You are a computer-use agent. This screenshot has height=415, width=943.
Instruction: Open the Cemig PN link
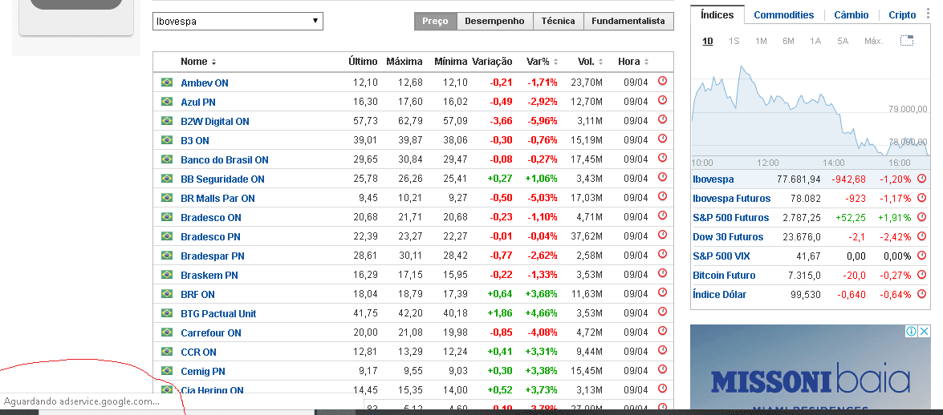coord(203,371)
